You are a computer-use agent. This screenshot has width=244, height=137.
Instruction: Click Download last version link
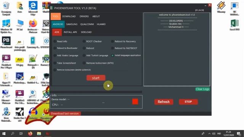(65, 113)
